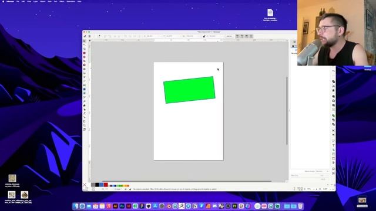Open Finder from the dock
The image size is (376, 211).
click(x=76, y=206)
